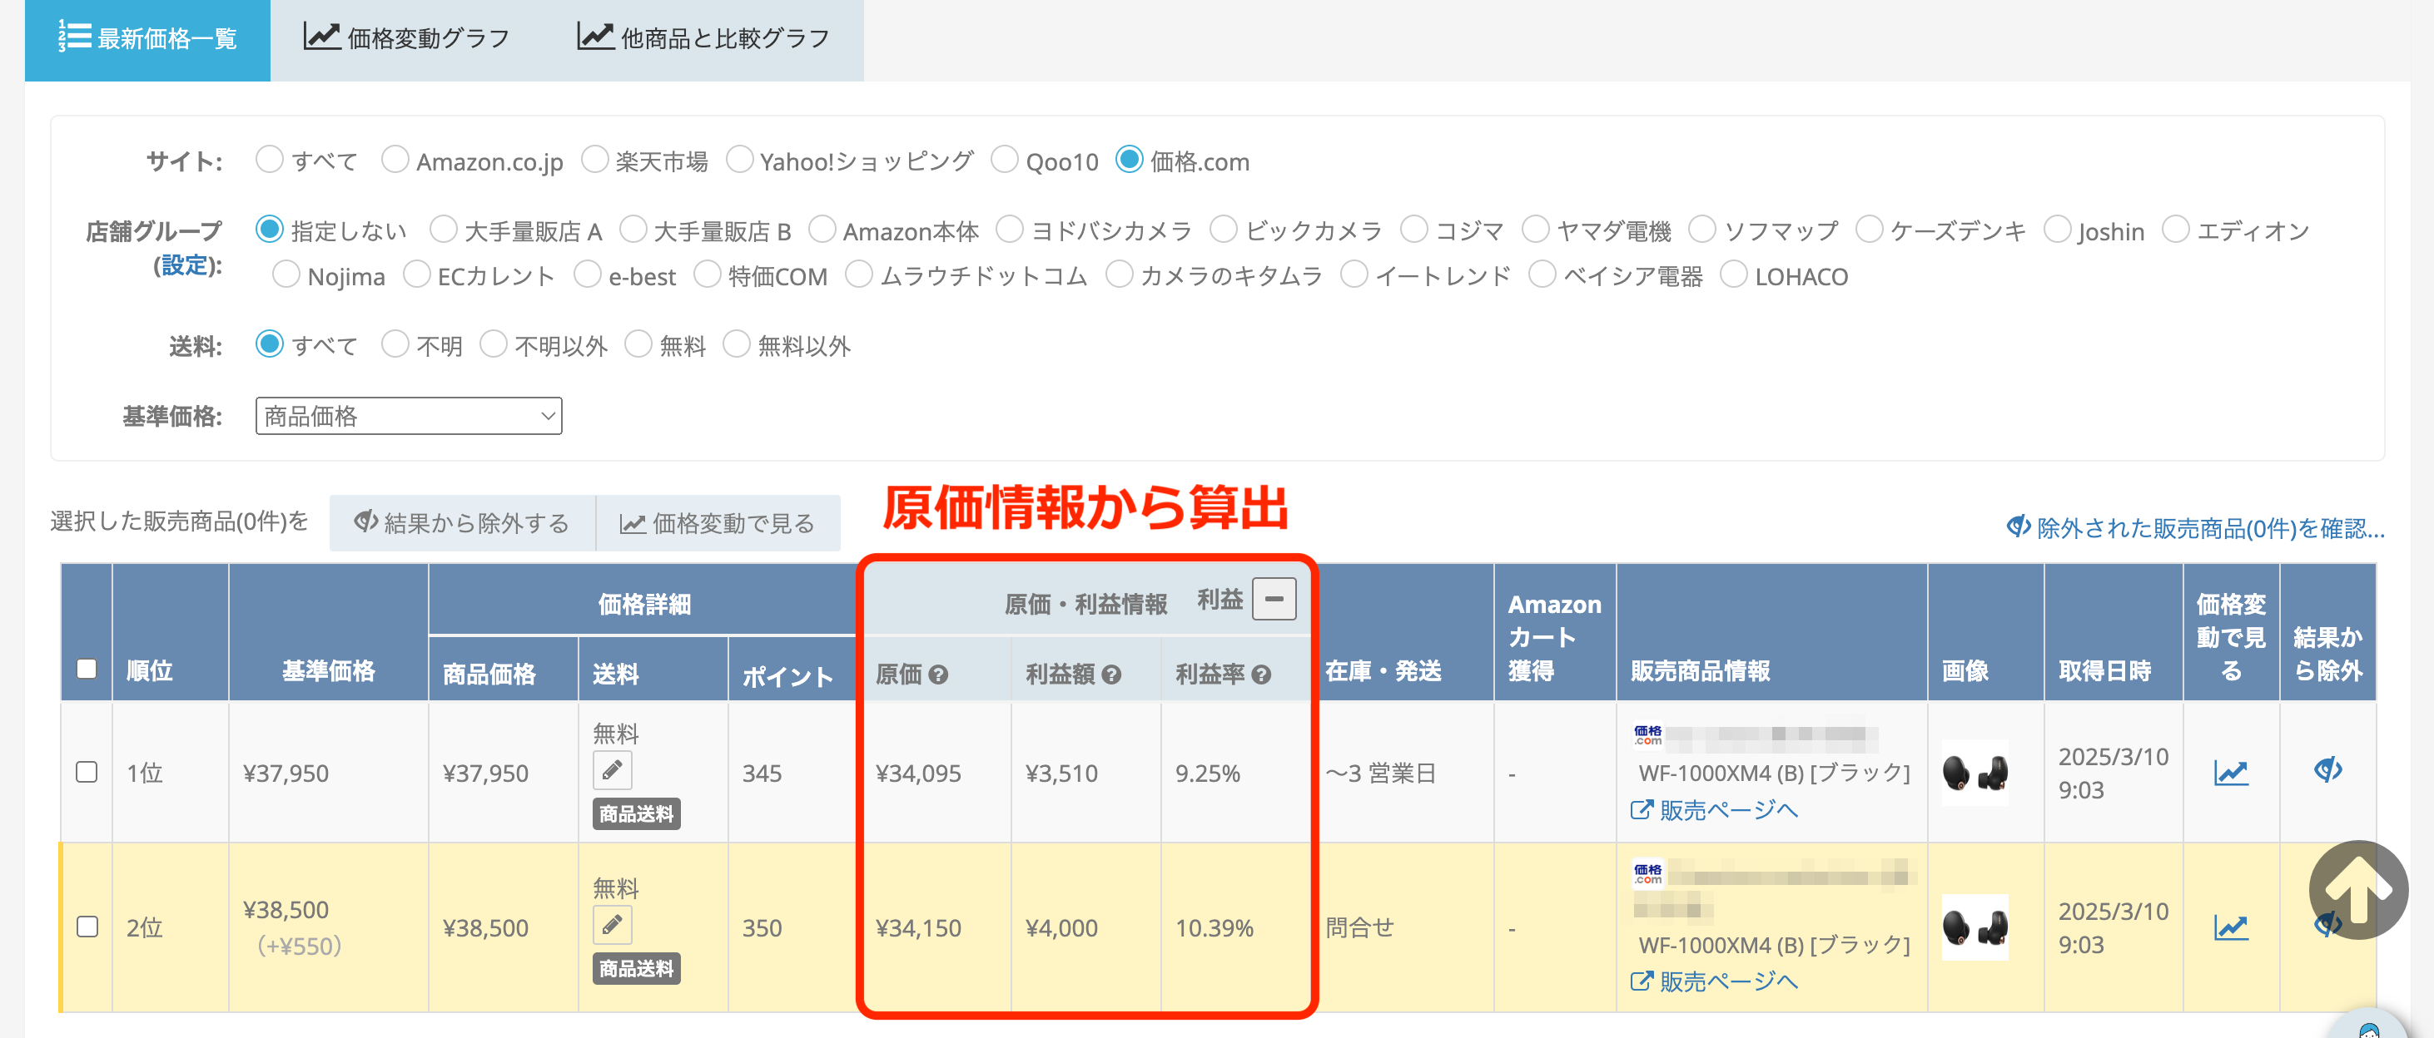Select Amazon.co.jp site radio button

(395, 160)
